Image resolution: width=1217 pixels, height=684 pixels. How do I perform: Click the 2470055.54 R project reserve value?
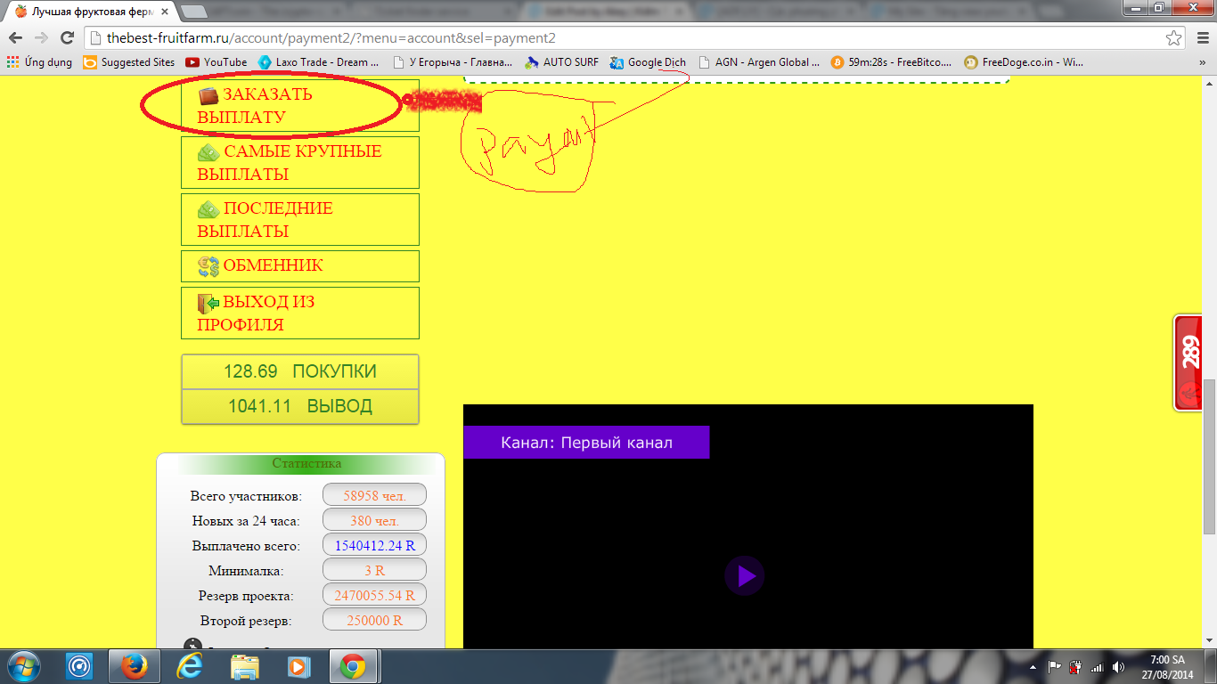[x=374, y=595]
